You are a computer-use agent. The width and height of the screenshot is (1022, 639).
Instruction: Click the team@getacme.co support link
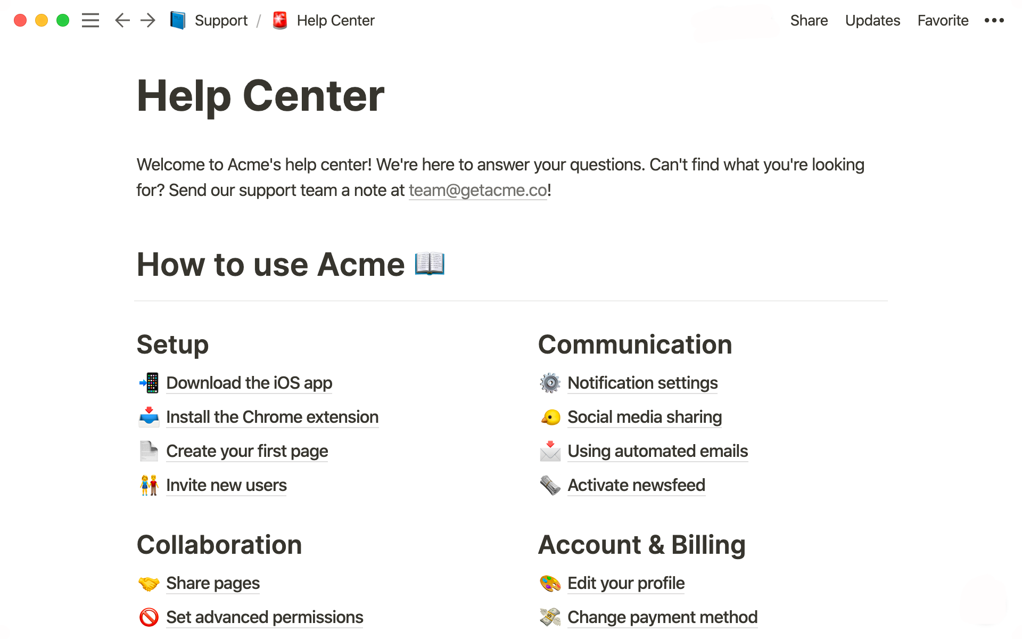coord(478,190)
